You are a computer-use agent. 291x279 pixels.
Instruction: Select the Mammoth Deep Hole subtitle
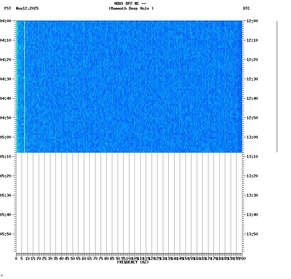(x=131, y=9)
